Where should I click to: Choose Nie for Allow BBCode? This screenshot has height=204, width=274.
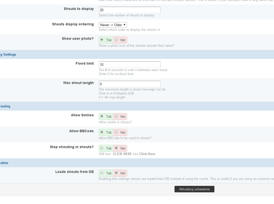[116, 132]
